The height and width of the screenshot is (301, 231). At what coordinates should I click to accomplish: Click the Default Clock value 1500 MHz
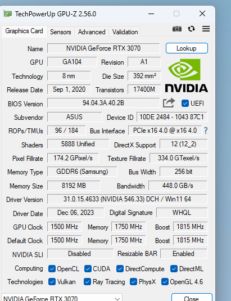click(65, 240)
